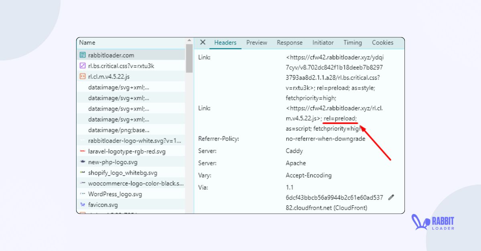This screenshot has height=251, width=481.
Task: Click the script icon for rl.cl.m.v4.5.22.js
Action: [x=83, y=76]
